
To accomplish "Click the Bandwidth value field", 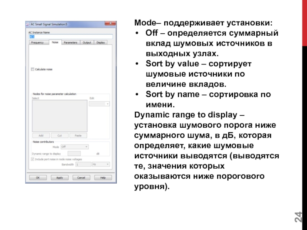I will 83,164.
